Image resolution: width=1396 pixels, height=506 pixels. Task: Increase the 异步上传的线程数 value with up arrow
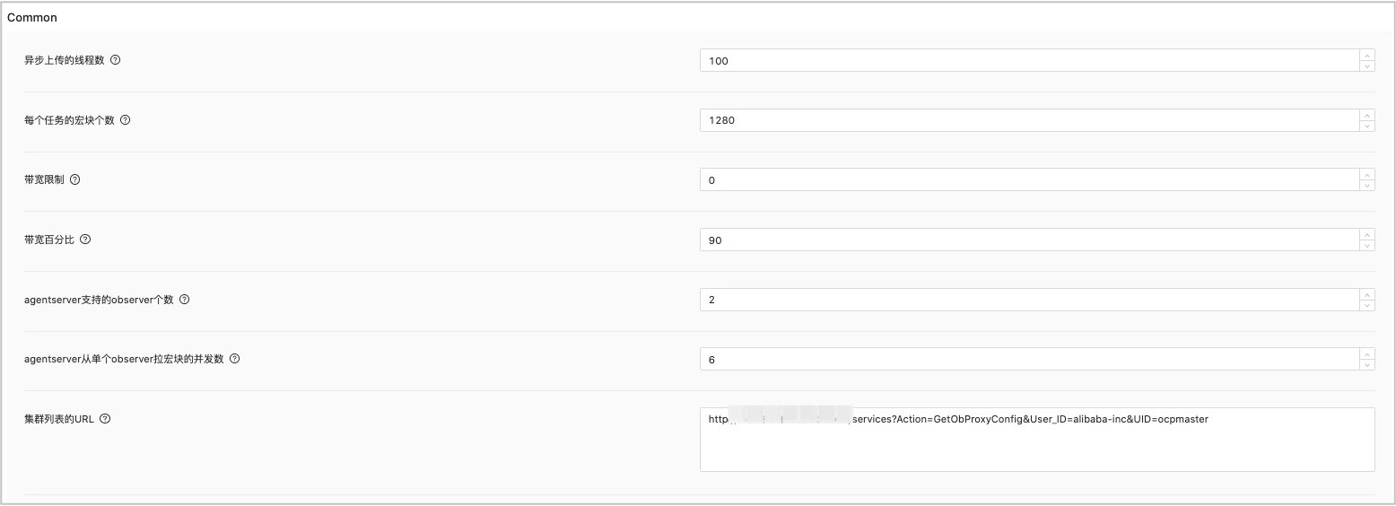[x=1366, y=55]
